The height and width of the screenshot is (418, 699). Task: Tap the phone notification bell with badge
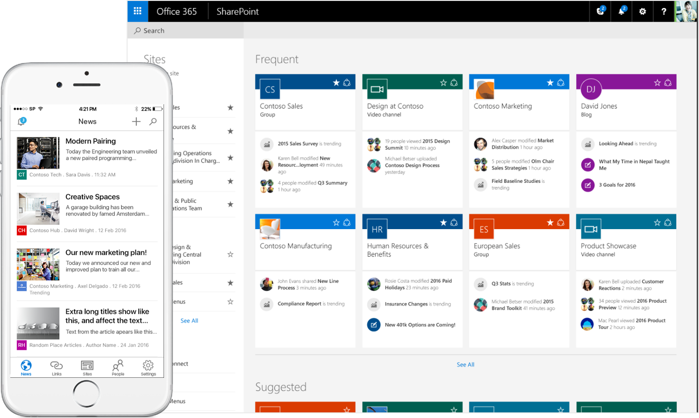pyautogui.click(x=21, y=122)
